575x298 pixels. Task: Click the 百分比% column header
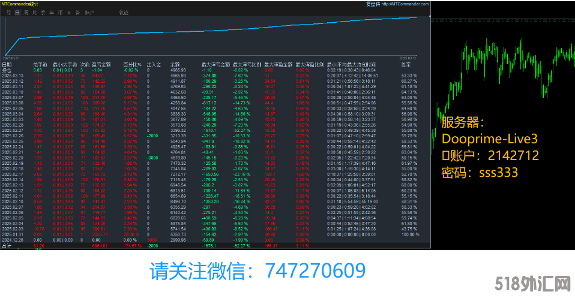[132, 65]
